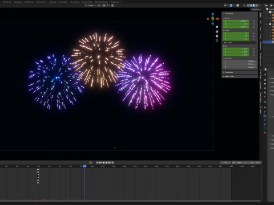
Task: Click the Location Z value field
Action: (236, 27)
